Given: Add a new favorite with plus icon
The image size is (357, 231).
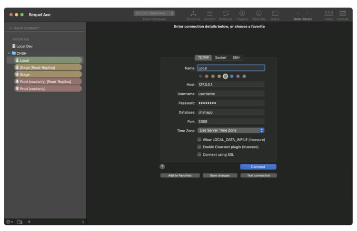Looking at the screenshot, I should (29, 222).
